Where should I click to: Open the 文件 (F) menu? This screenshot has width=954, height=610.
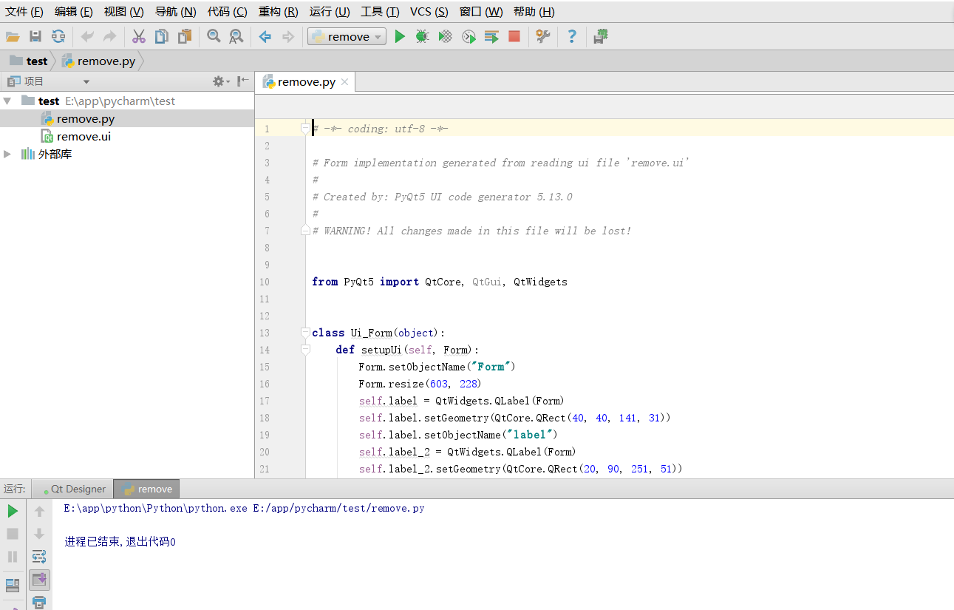coord(24,12)
